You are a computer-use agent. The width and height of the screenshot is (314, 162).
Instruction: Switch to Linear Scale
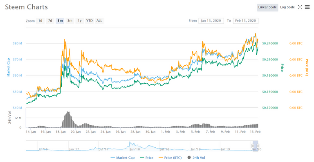click(267, 7)
